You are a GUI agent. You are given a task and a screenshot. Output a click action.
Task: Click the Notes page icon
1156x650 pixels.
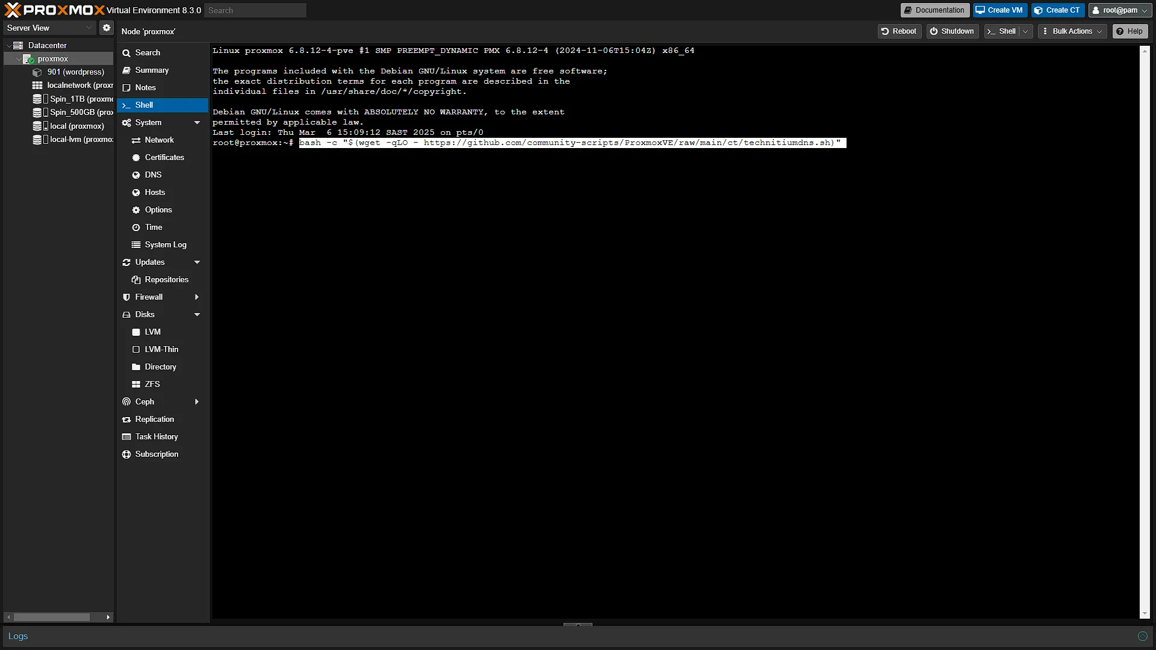126,88
